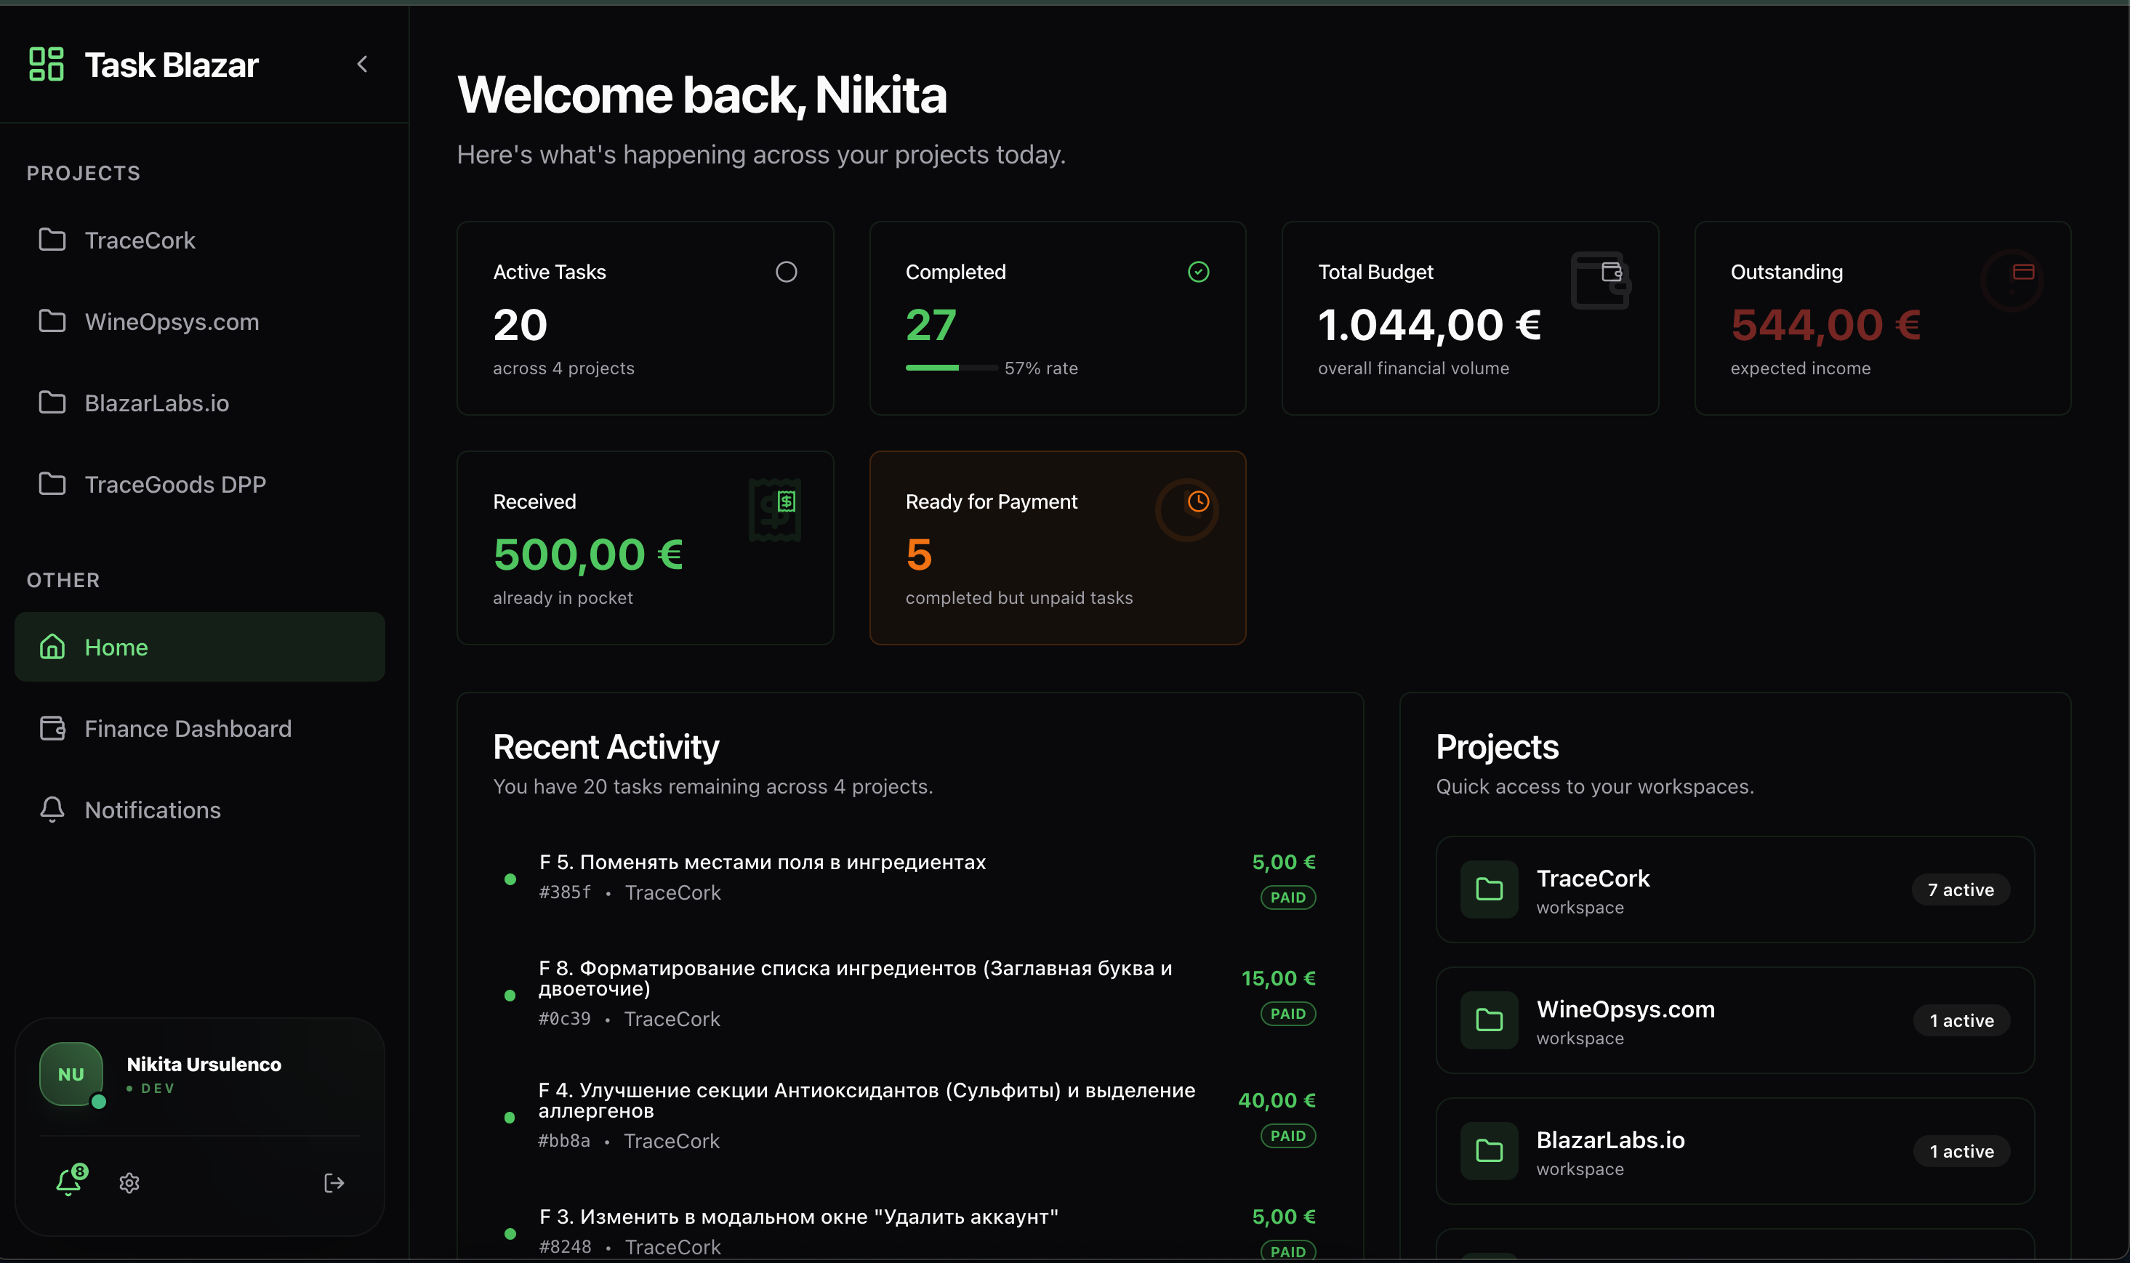Click the Notifications bell icon in the menu
This screenshot has height=1263, width=2130.
(52, 810)
